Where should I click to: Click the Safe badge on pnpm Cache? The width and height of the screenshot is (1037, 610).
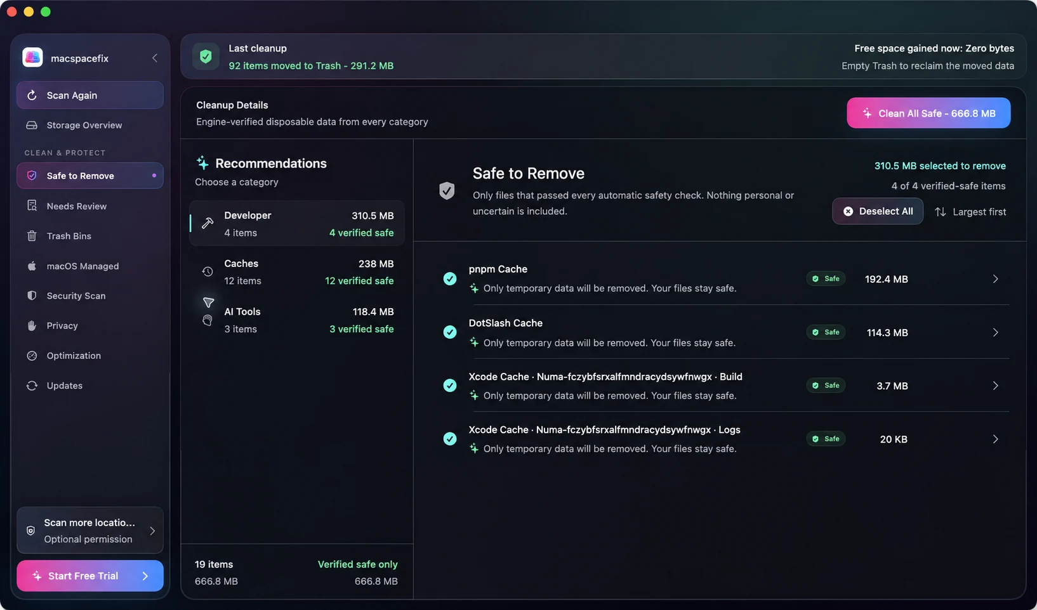(x=826, y=278)
